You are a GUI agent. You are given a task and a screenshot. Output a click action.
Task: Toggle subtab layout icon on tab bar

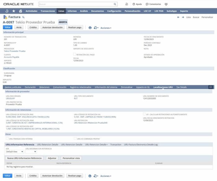210,87
